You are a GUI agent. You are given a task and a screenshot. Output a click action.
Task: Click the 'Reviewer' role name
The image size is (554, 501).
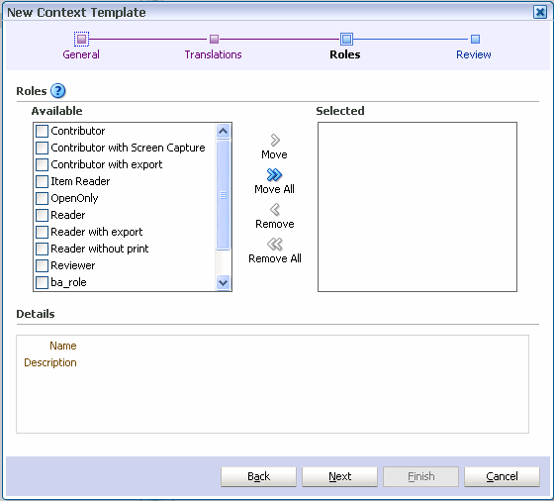[73, 265]
